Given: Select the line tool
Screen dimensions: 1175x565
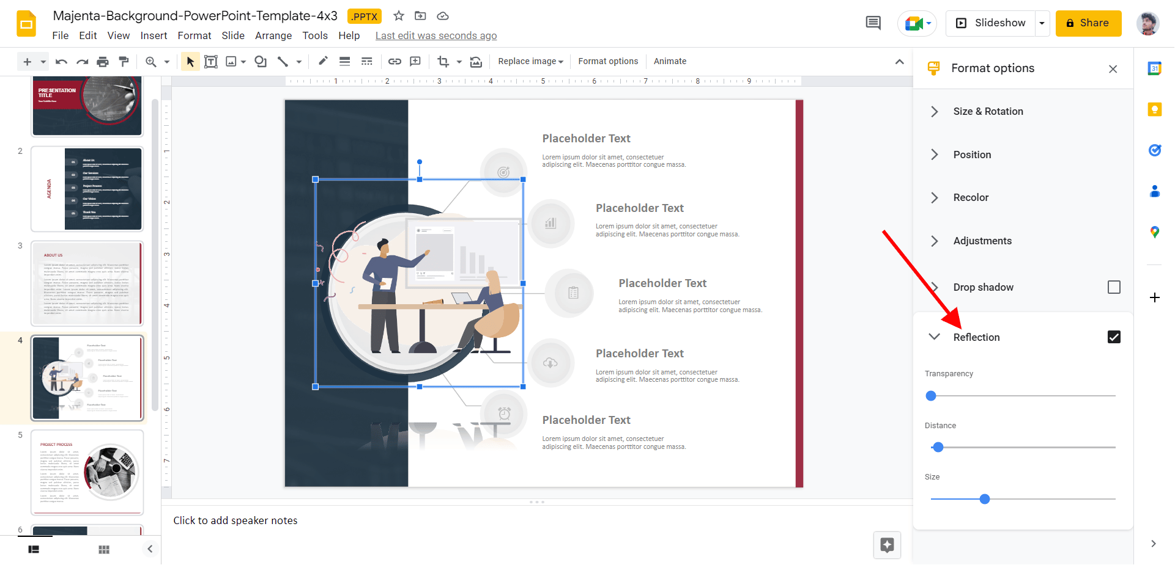Looking at the screenshot, I should 283,62.
